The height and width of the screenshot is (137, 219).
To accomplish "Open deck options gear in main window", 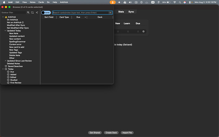I will [x=143, y=31].
